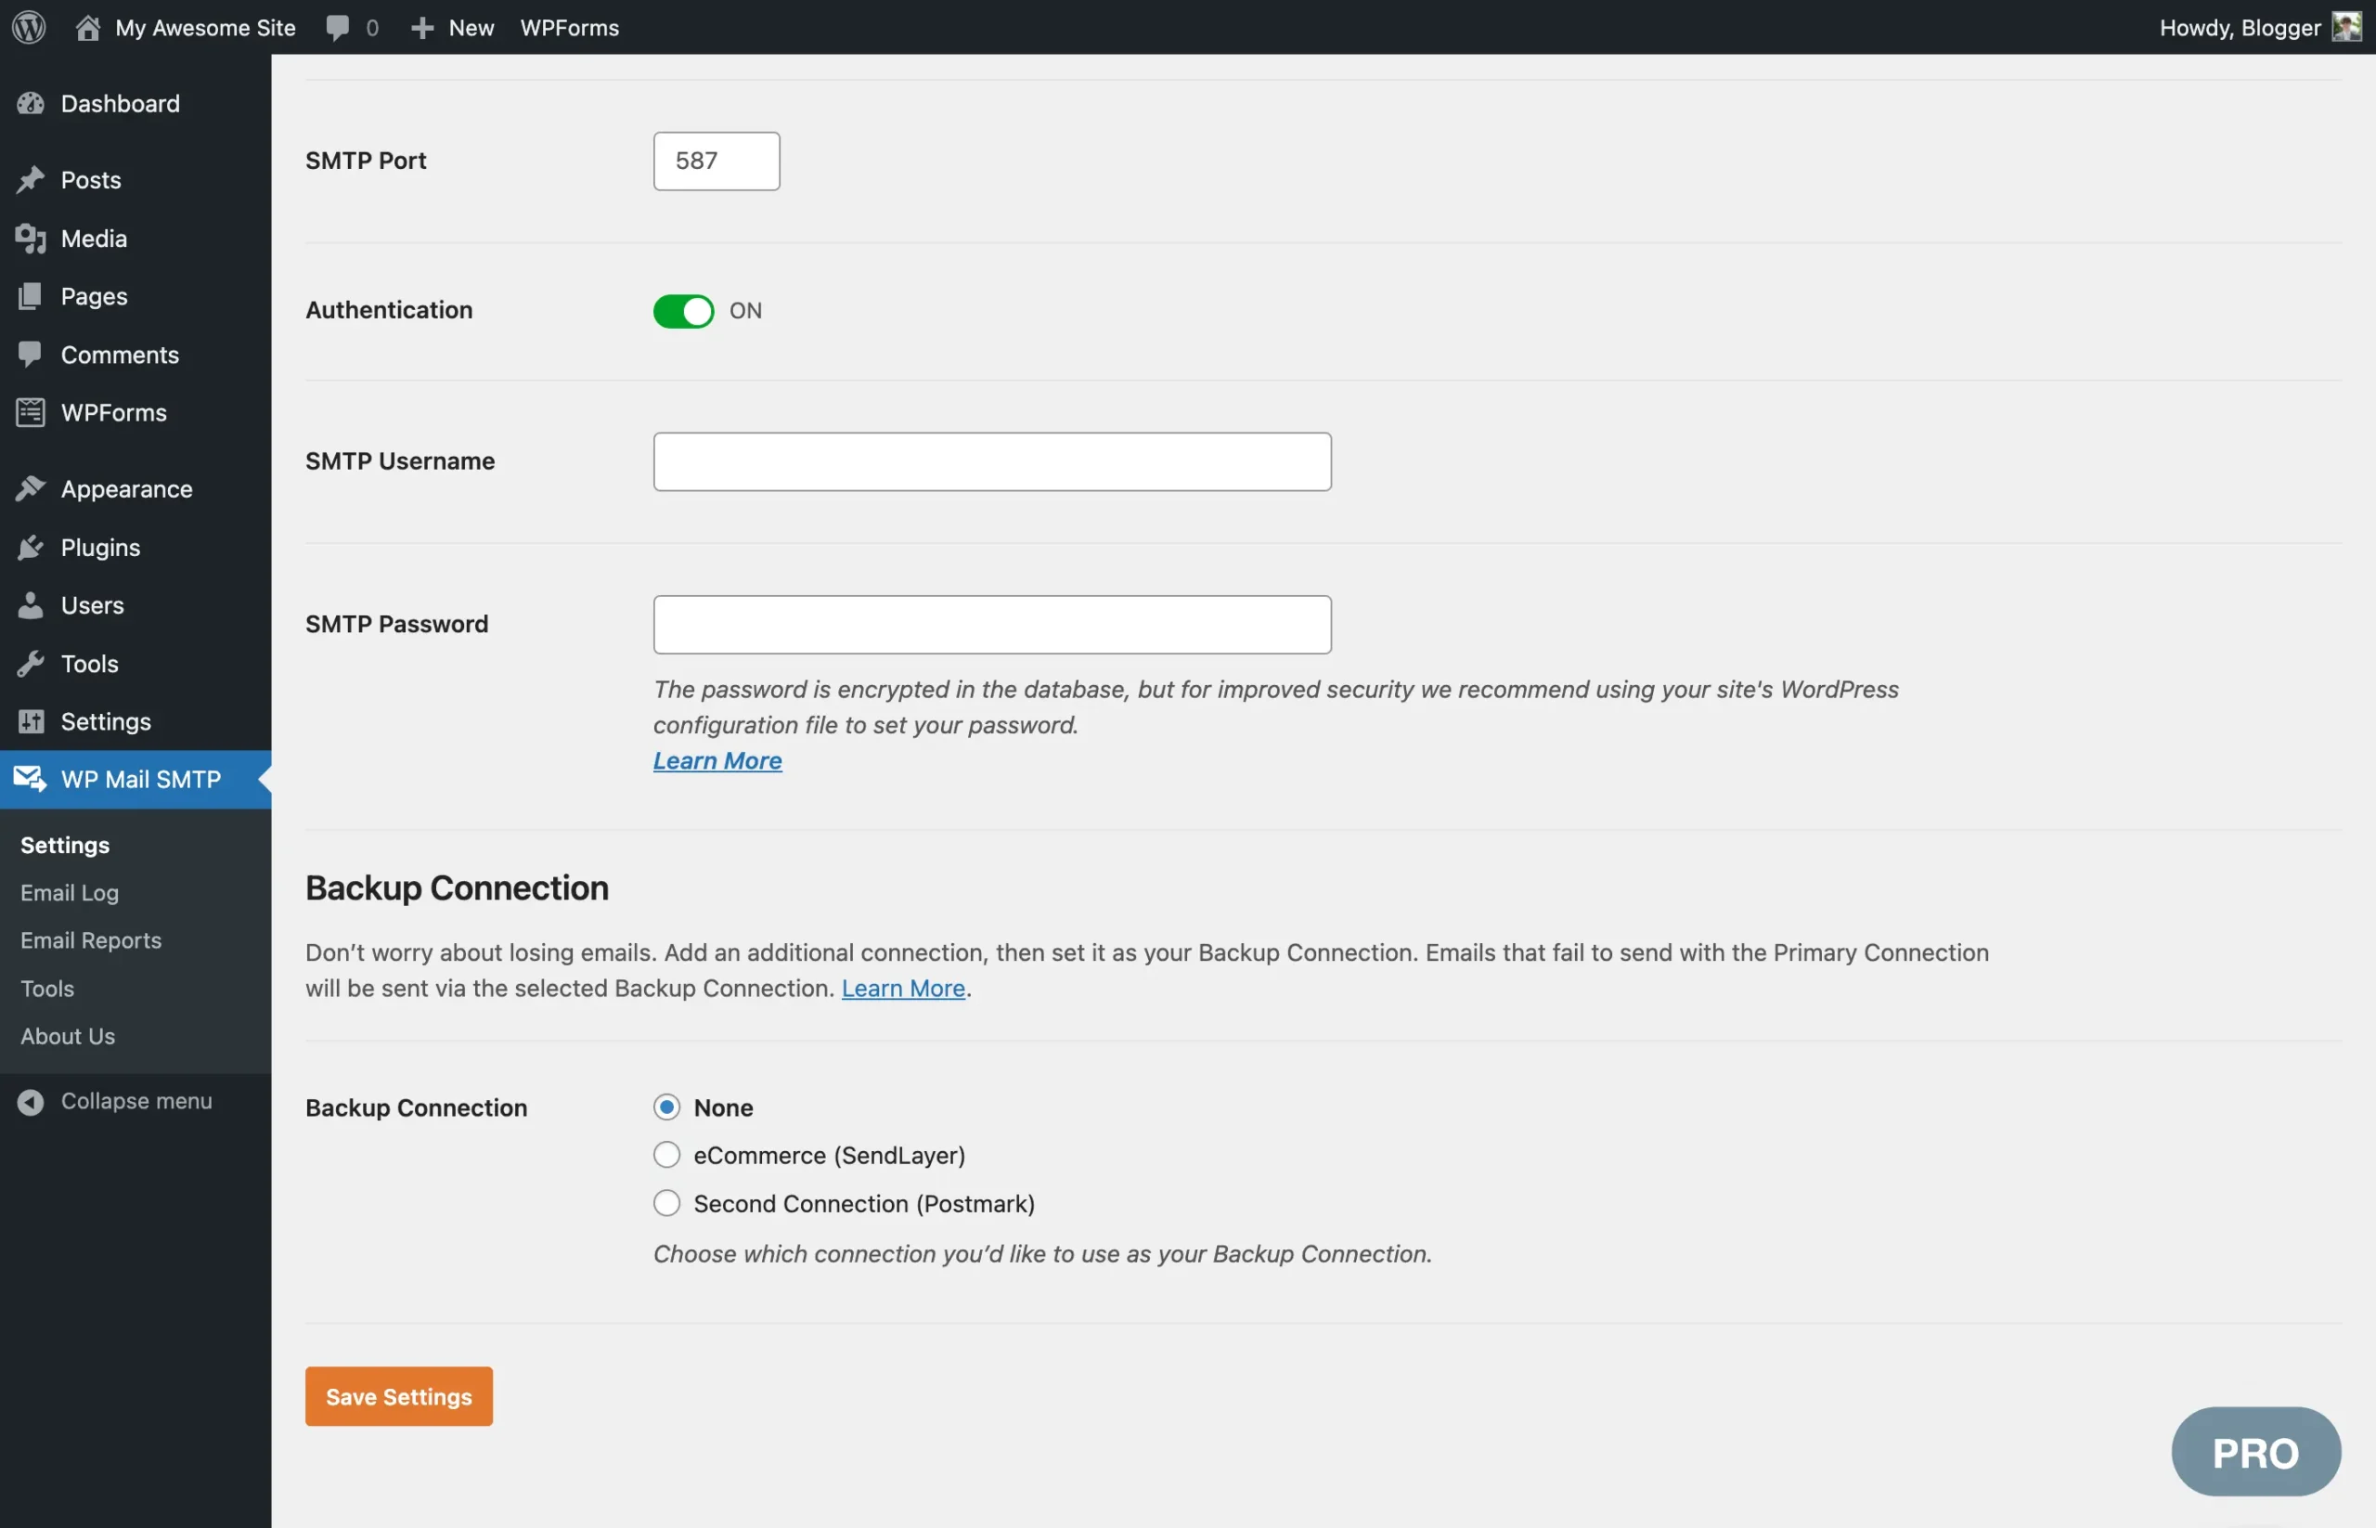
Task: Open Learn More link under SMTP Password
Action: (717, 760)
